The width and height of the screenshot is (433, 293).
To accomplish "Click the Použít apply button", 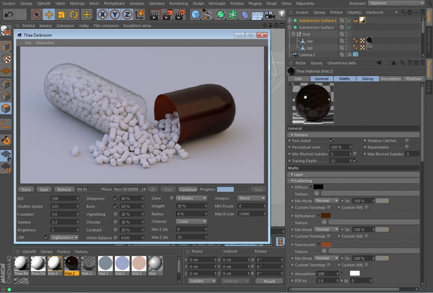I will point(269,281).
